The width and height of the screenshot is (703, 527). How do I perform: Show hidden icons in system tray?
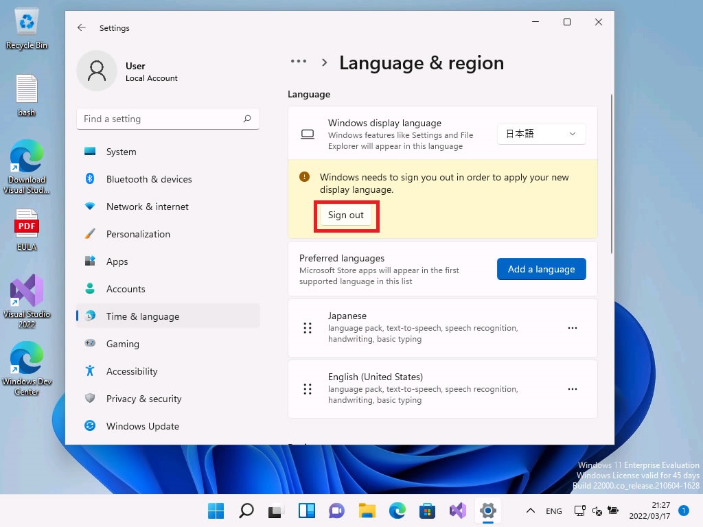530,511
